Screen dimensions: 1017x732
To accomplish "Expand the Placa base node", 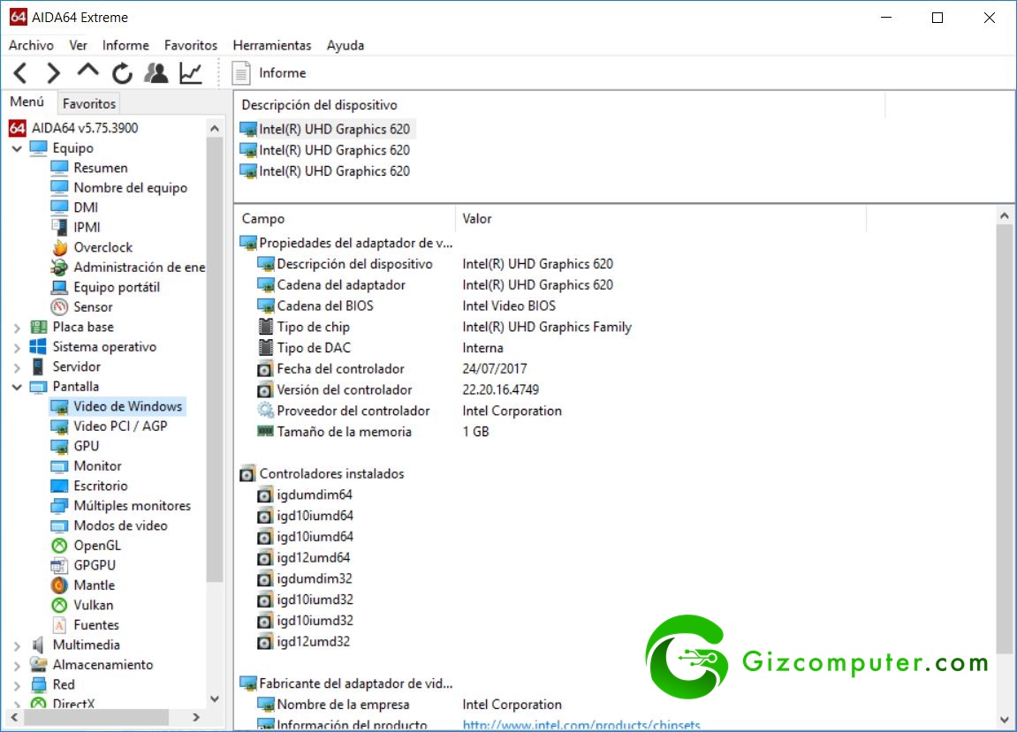I will pyautogui.click(x=17, y=328).
